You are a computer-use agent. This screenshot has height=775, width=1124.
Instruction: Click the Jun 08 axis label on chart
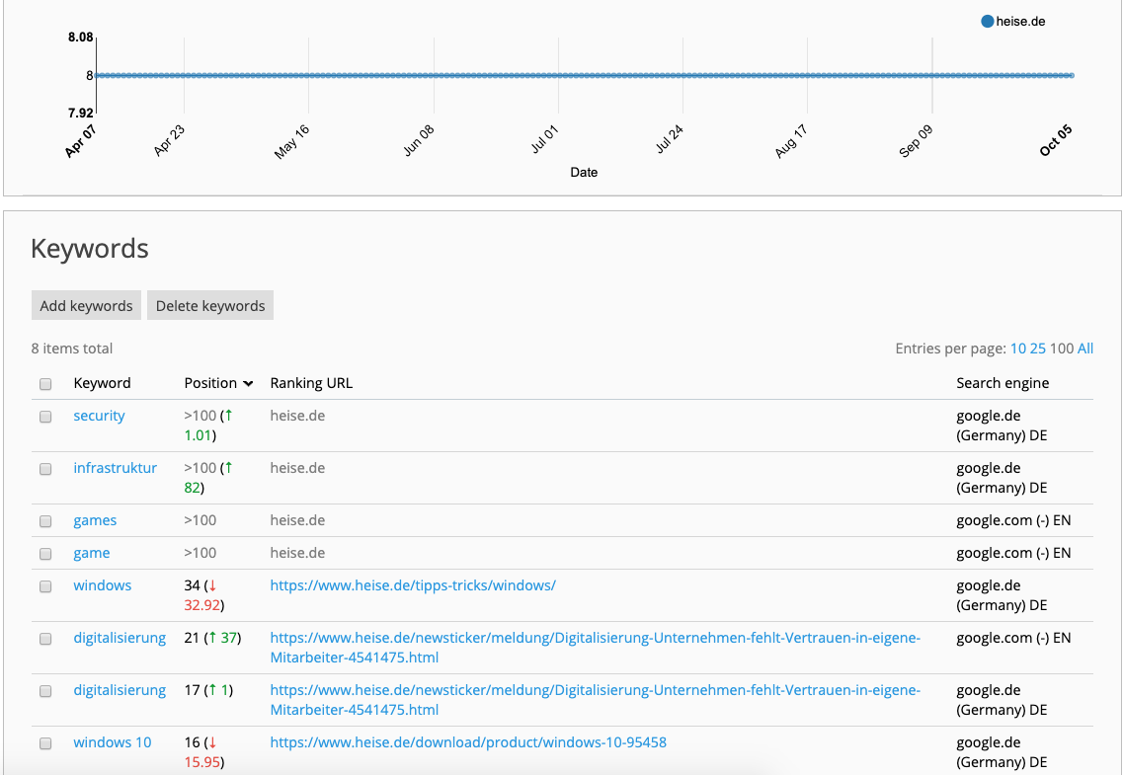(419, 140)
